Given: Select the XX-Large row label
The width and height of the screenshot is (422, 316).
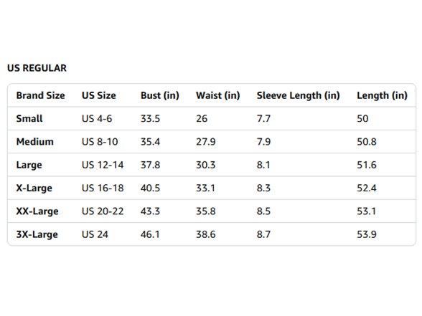Looking at the screenshot, I should click(37, 211).
